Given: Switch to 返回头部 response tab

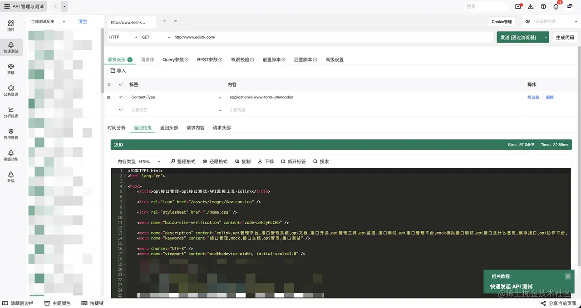Looking at the screenshot, I should 169,127.
